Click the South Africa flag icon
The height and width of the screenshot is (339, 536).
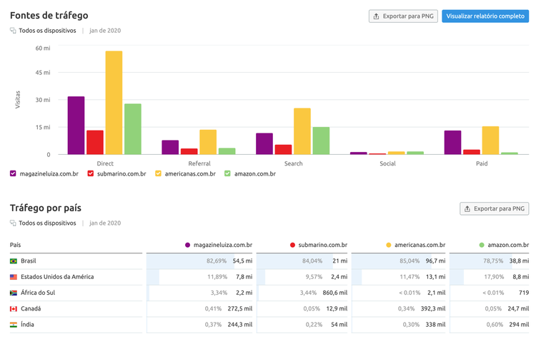coord(14,293)
